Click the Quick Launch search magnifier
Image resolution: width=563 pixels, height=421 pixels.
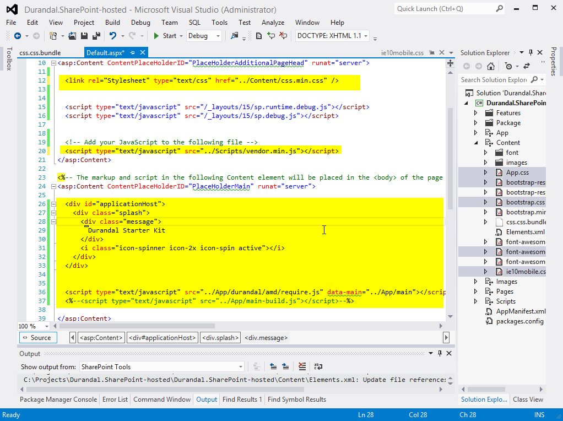coord(500,9)
